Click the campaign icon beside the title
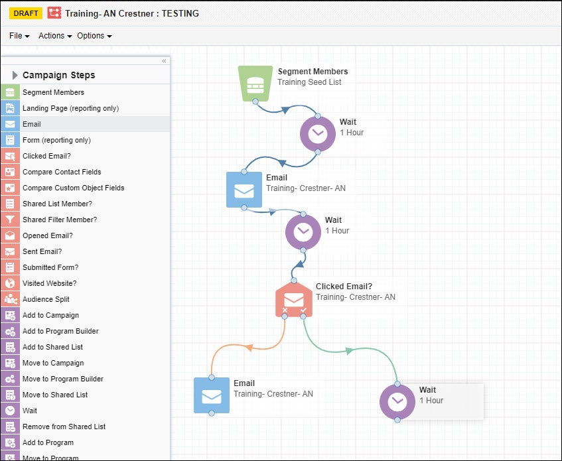 (54, 13)
